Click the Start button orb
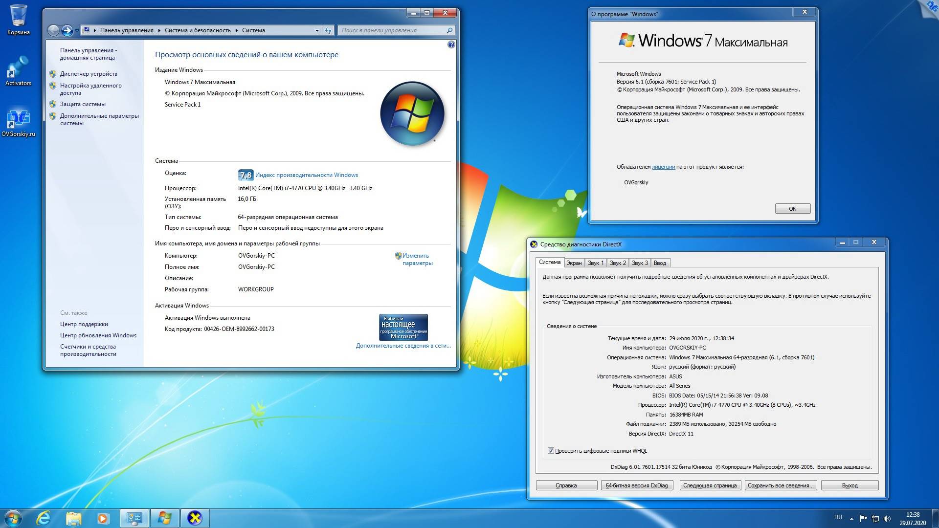Screen dimensions: 939x528 [x=13, y=518]
